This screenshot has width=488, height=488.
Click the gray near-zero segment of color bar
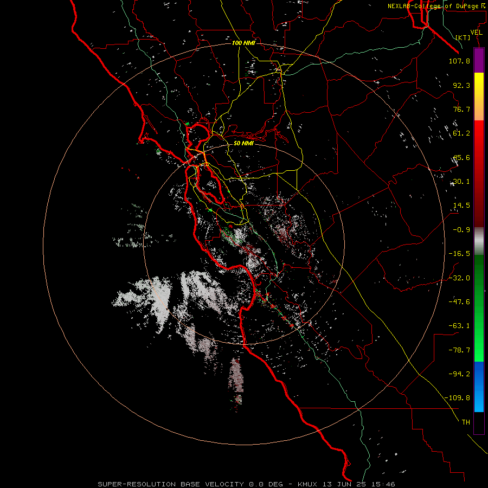(479, 241)
